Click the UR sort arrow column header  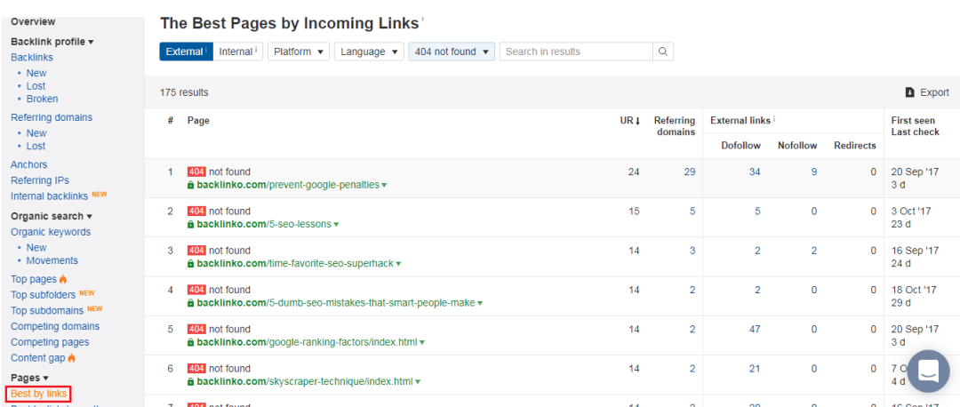tap(629, 121)
